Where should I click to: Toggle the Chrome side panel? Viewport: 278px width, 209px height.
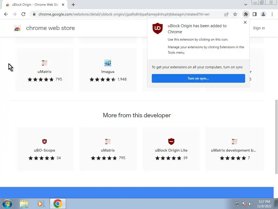255,14
